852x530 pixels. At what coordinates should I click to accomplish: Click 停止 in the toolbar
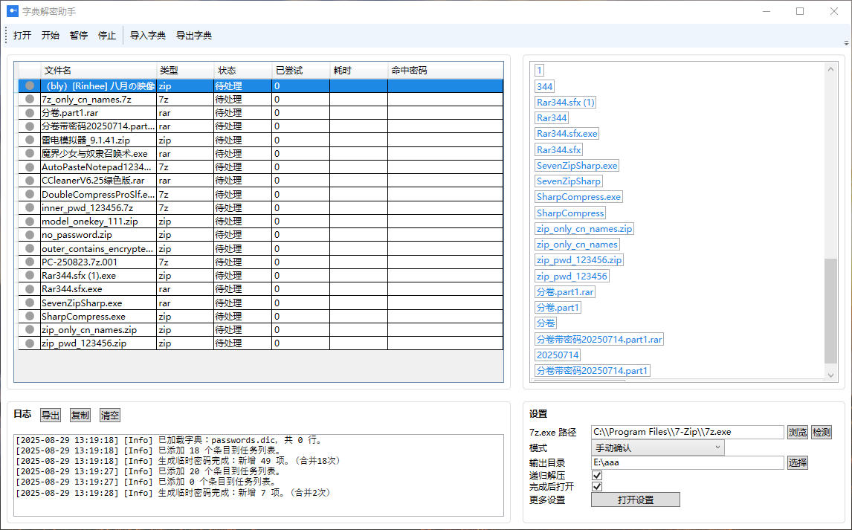point(107,35)
